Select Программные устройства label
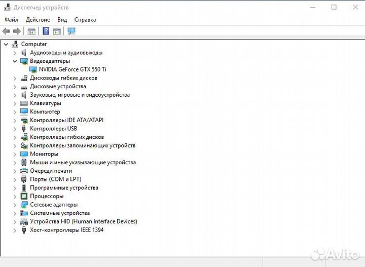The image size is (365, 267). pos(64,187)
